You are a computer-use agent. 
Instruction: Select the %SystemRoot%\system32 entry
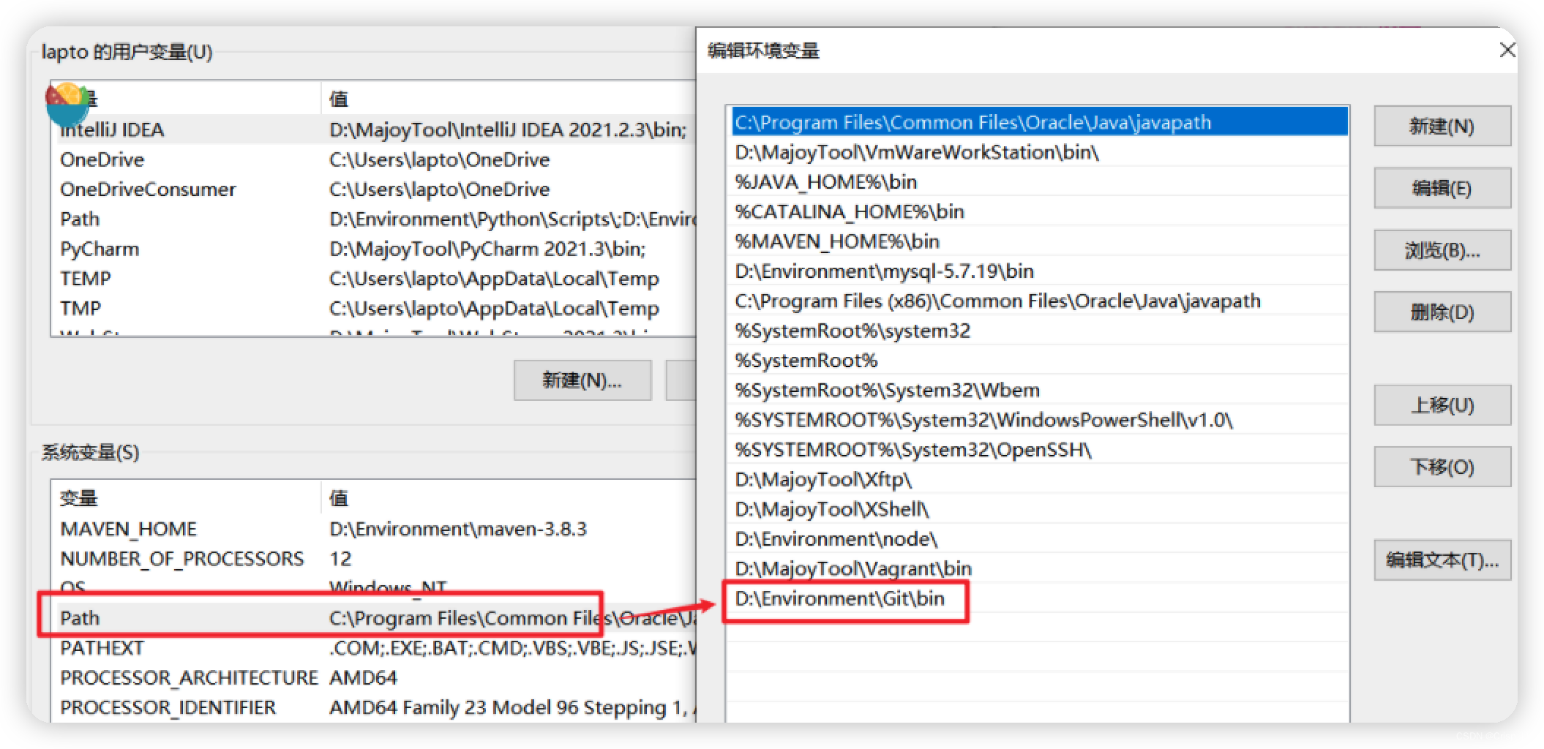1039,331
